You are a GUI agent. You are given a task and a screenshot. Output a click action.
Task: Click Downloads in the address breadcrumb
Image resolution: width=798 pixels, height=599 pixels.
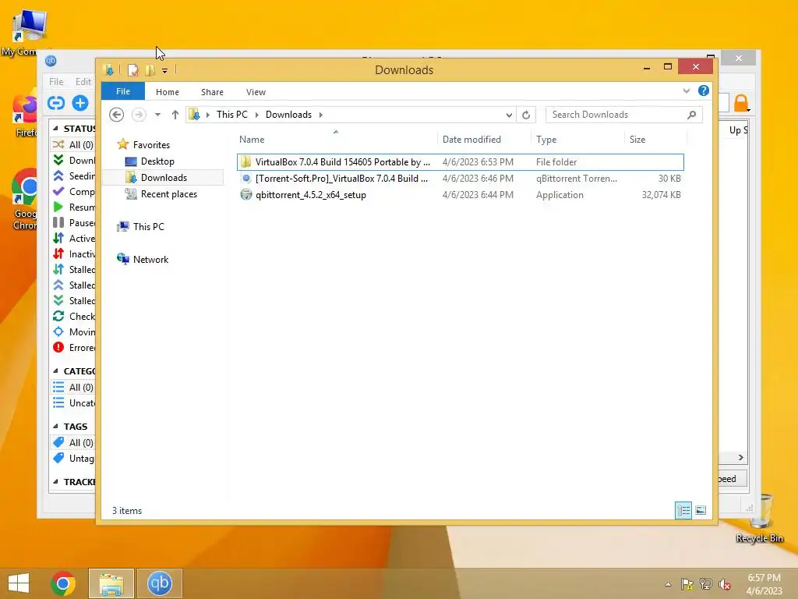[288, 115]
